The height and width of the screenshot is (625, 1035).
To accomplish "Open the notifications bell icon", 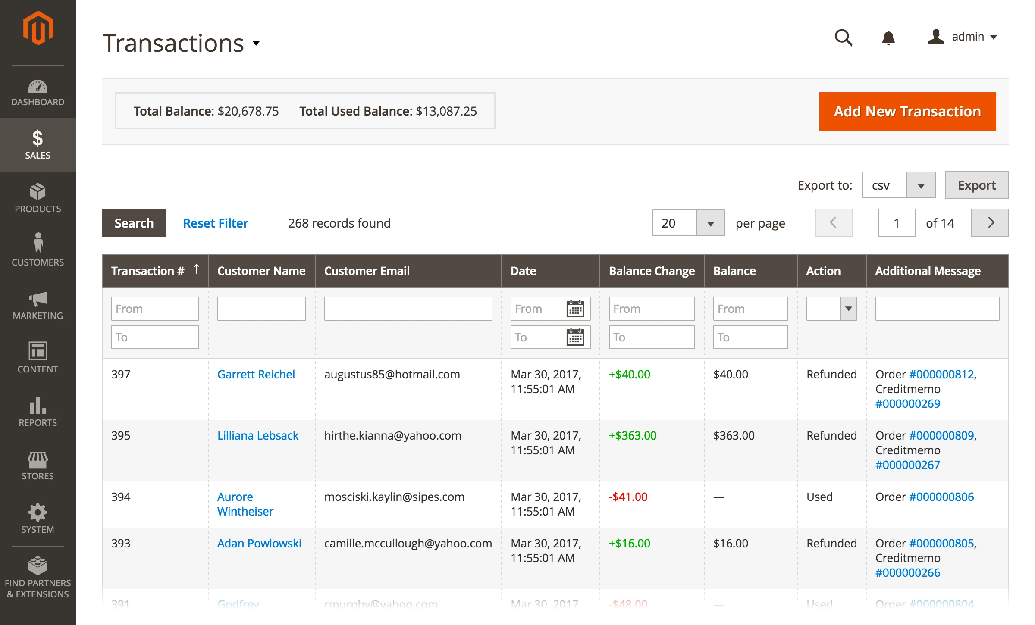I will click(x=888, y=37).
